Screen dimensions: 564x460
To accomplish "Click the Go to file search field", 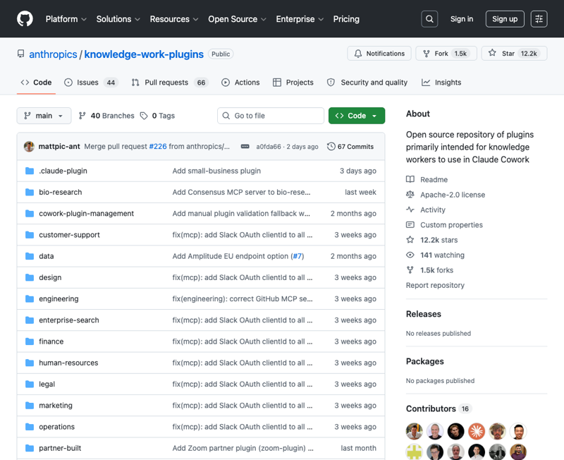I will click(x=271, y=116).
